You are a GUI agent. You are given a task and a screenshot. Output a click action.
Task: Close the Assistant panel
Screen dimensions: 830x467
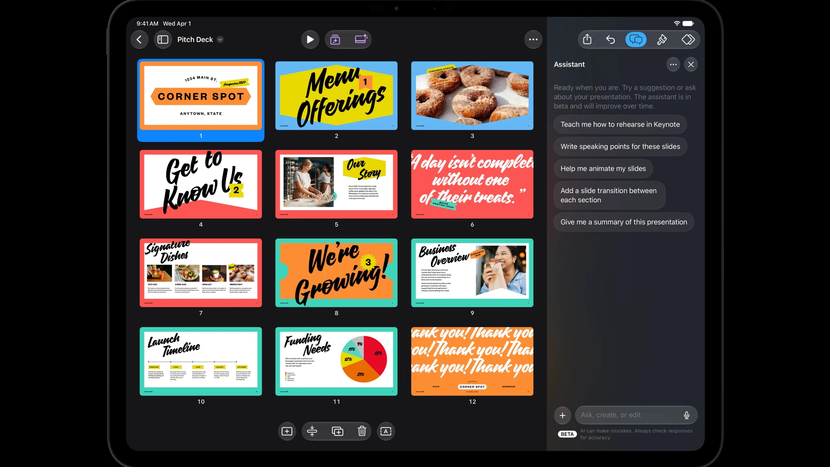[691, 65]
